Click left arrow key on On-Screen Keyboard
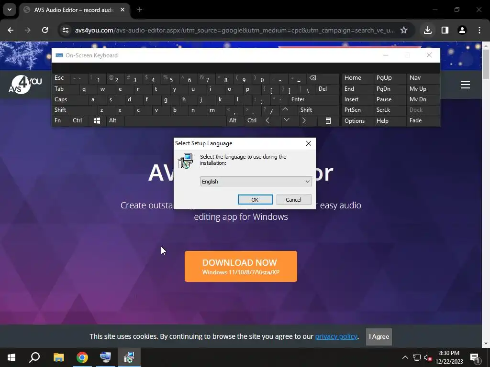This screenshot has width=490, height=367. pos(267,120)
